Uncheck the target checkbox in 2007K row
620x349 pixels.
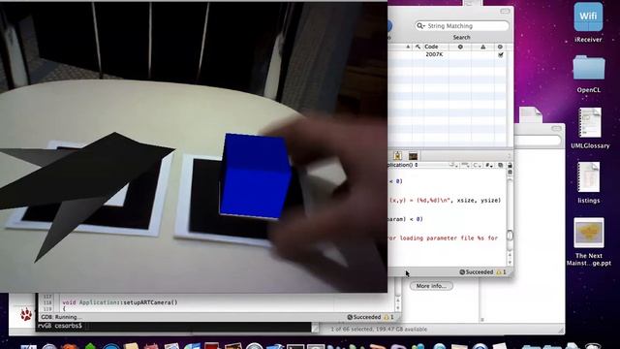[x=501, y=54]
